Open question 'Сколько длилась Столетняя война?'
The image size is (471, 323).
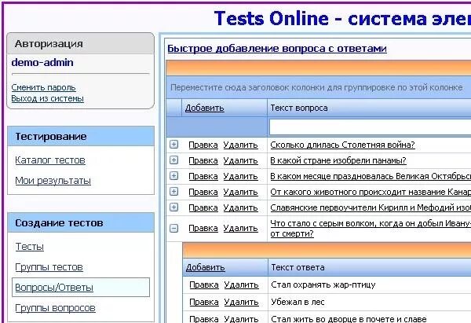342,145
